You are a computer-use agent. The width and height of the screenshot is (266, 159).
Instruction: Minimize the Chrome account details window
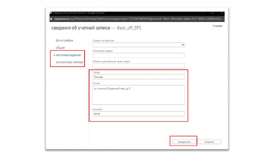point(202,13)
